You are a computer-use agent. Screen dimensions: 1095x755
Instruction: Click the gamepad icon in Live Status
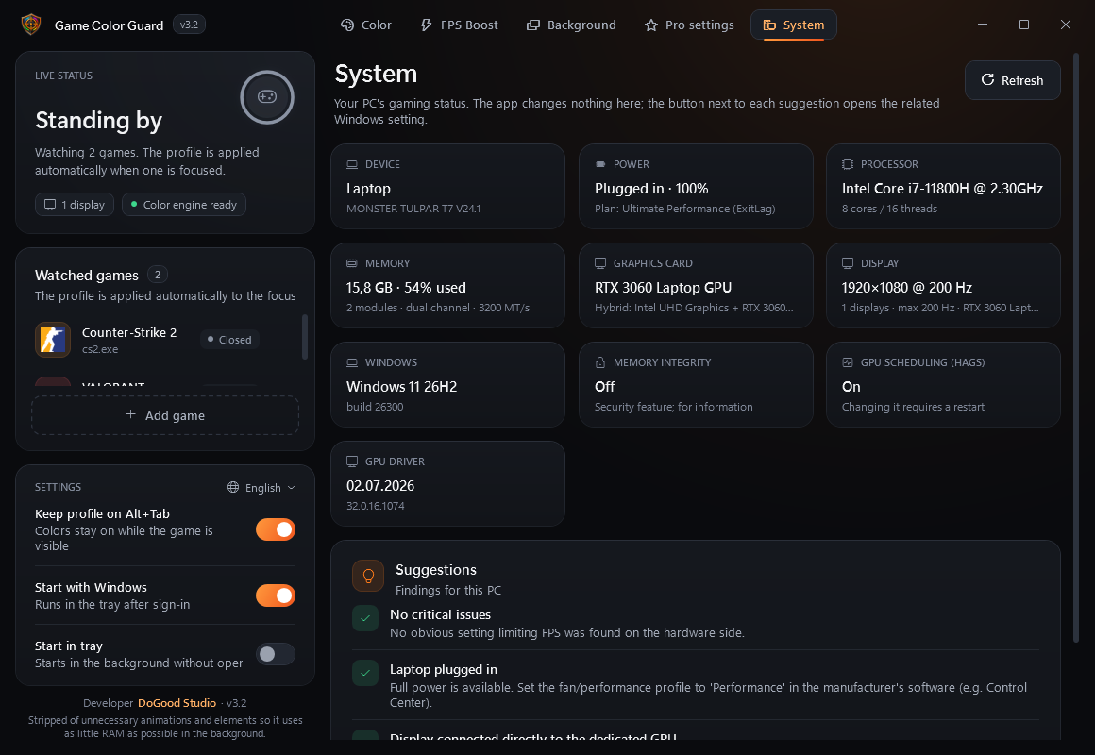click(x=267, y=97)
